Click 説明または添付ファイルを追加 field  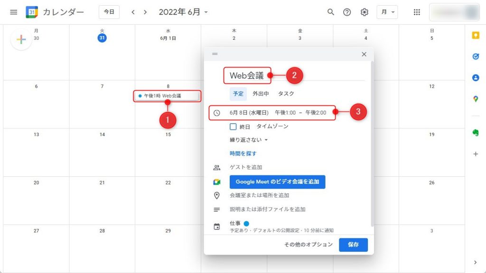[268, 209]
